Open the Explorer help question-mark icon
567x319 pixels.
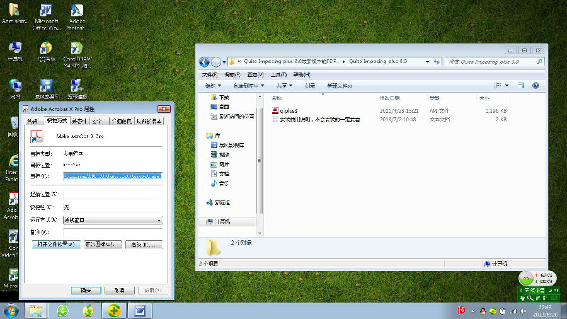tap(536, 86)
